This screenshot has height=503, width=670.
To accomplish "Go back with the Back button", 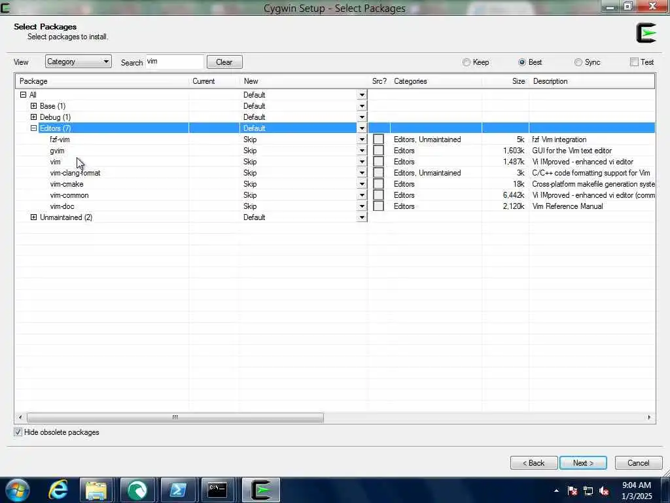I will [534, 463].
